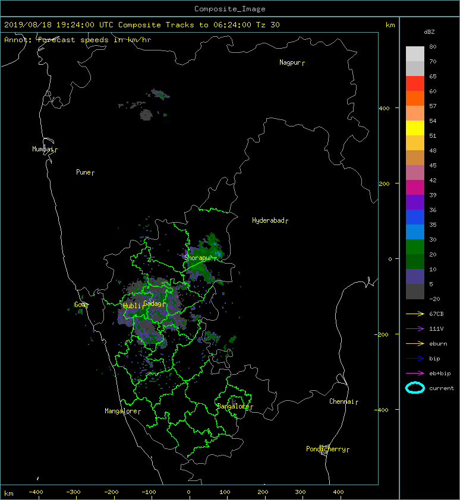Screen dimensions: 460x500
Task: Click the eburn arrow legend icon
Action: tap(415, 343)
